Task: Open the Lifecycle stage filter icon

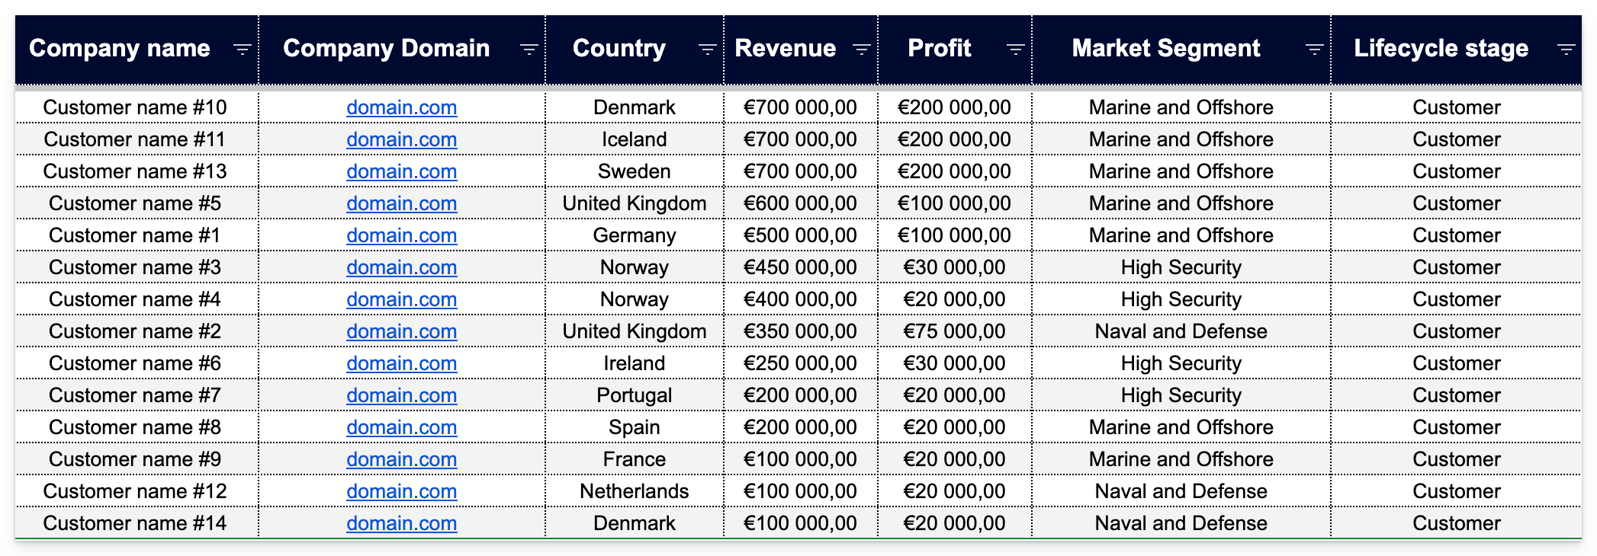Action: point(1566,50)
